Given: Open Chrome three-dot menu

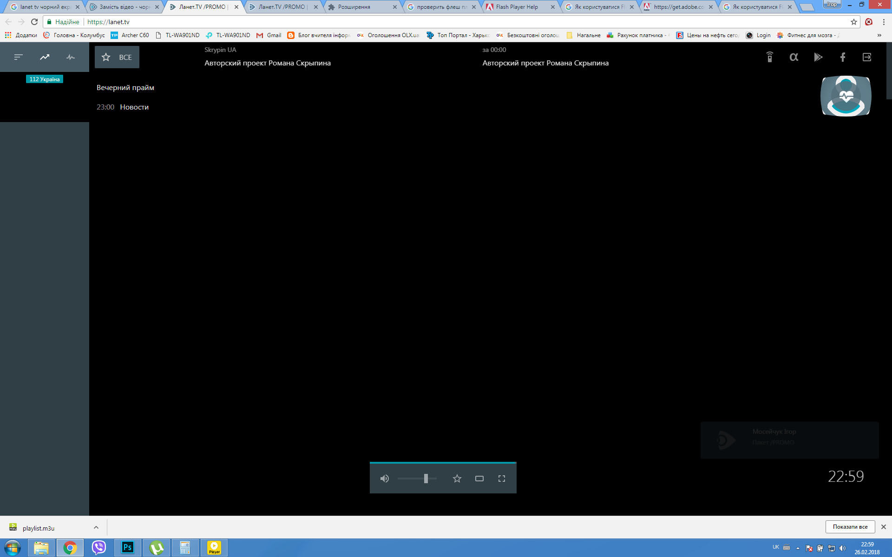Looking at the screenshot, I should [883, 22].
